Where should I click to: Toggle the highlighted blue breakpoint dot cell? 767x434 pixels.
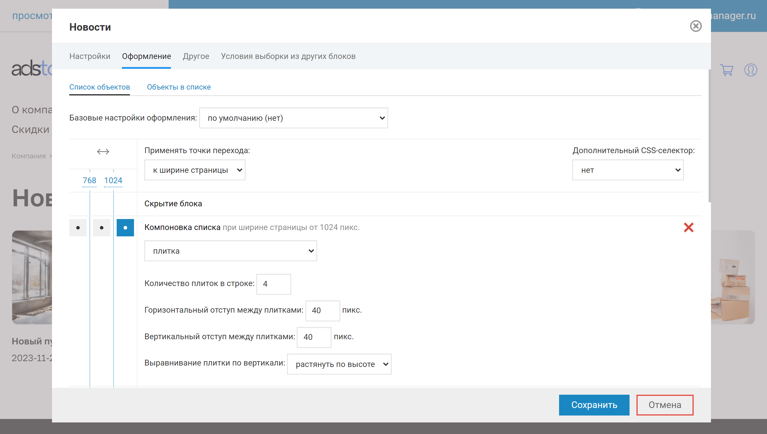pos(125,228)
